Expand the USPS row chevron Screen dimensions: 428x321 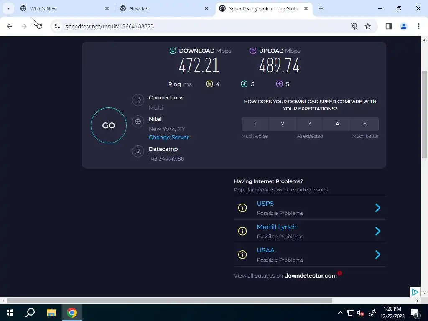coord(378,208)
